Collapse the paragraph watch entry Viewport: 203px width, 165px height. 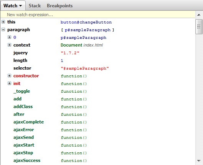tap(3, 30)
